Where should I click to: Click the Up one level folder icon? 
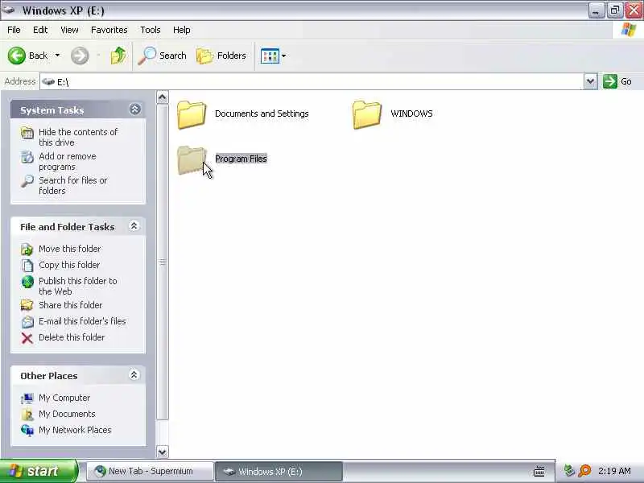(x=118, y=56)
